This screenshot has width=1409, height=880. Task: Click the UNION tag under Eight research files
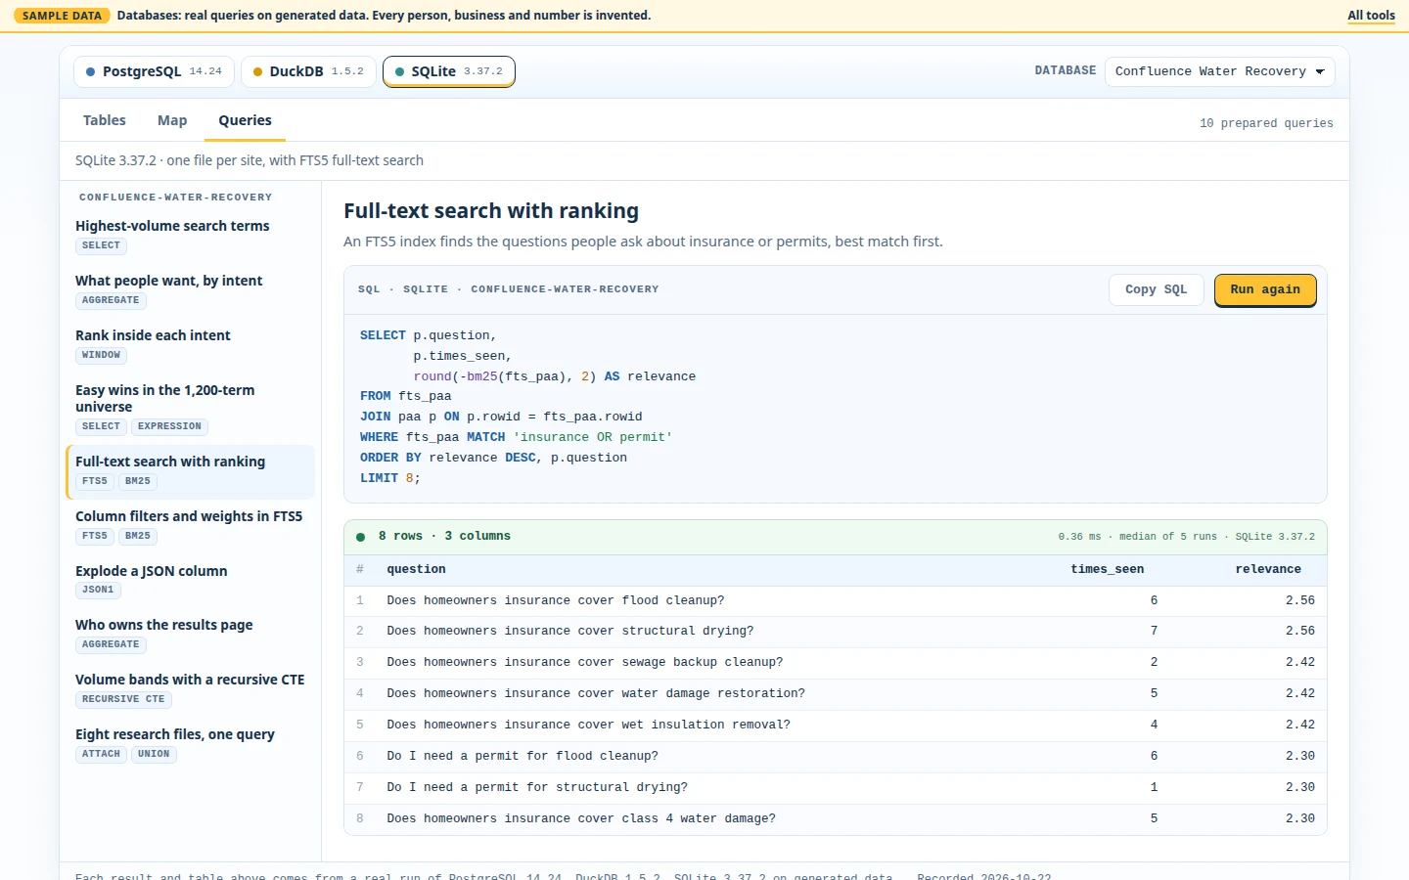point(154,754)
